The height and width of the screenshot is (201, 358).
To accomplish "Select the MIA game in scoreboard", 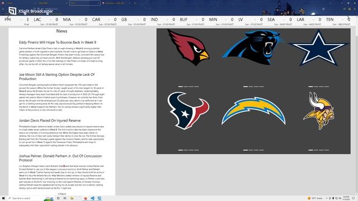I will [75, 21].
